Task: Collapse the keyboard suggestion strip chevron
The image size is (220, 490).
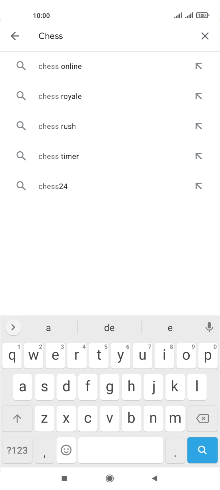Action: point(13,327)
